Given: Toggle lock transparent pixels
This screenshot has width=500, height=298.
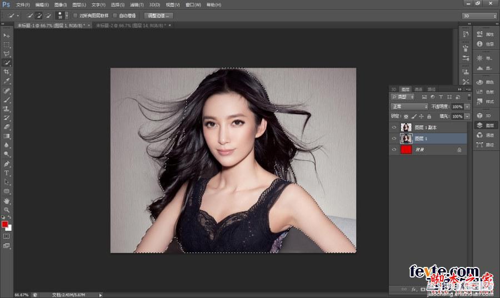Looking at the screenshot, I should (406, 117).
